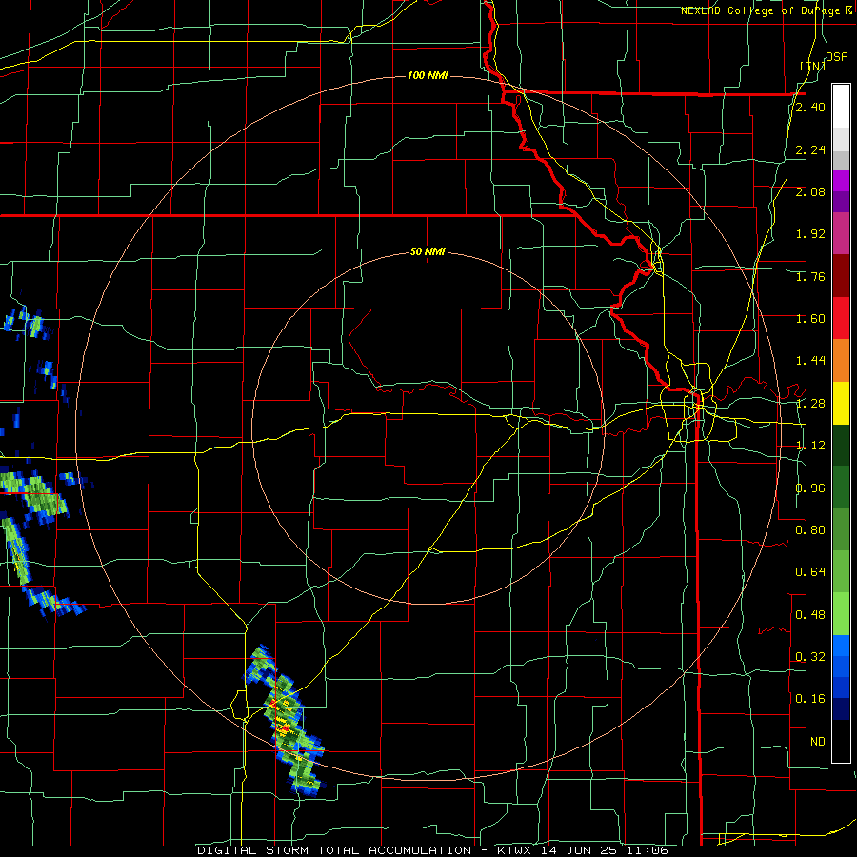Click the 1.76 legend value

(810, 276)
